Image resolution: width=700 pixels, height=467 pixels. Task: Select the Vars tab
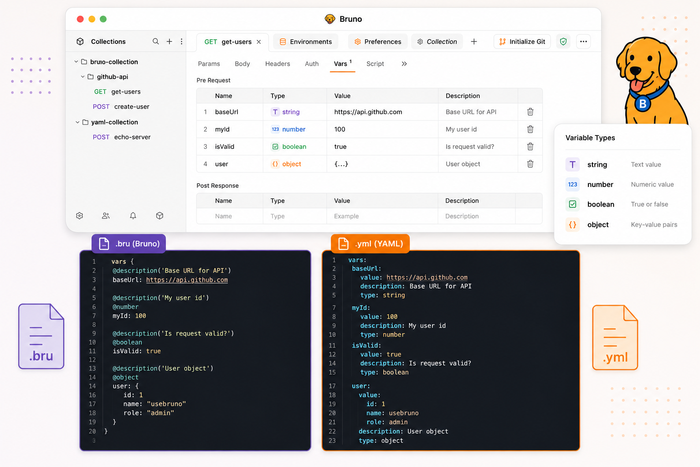[342, 64]
